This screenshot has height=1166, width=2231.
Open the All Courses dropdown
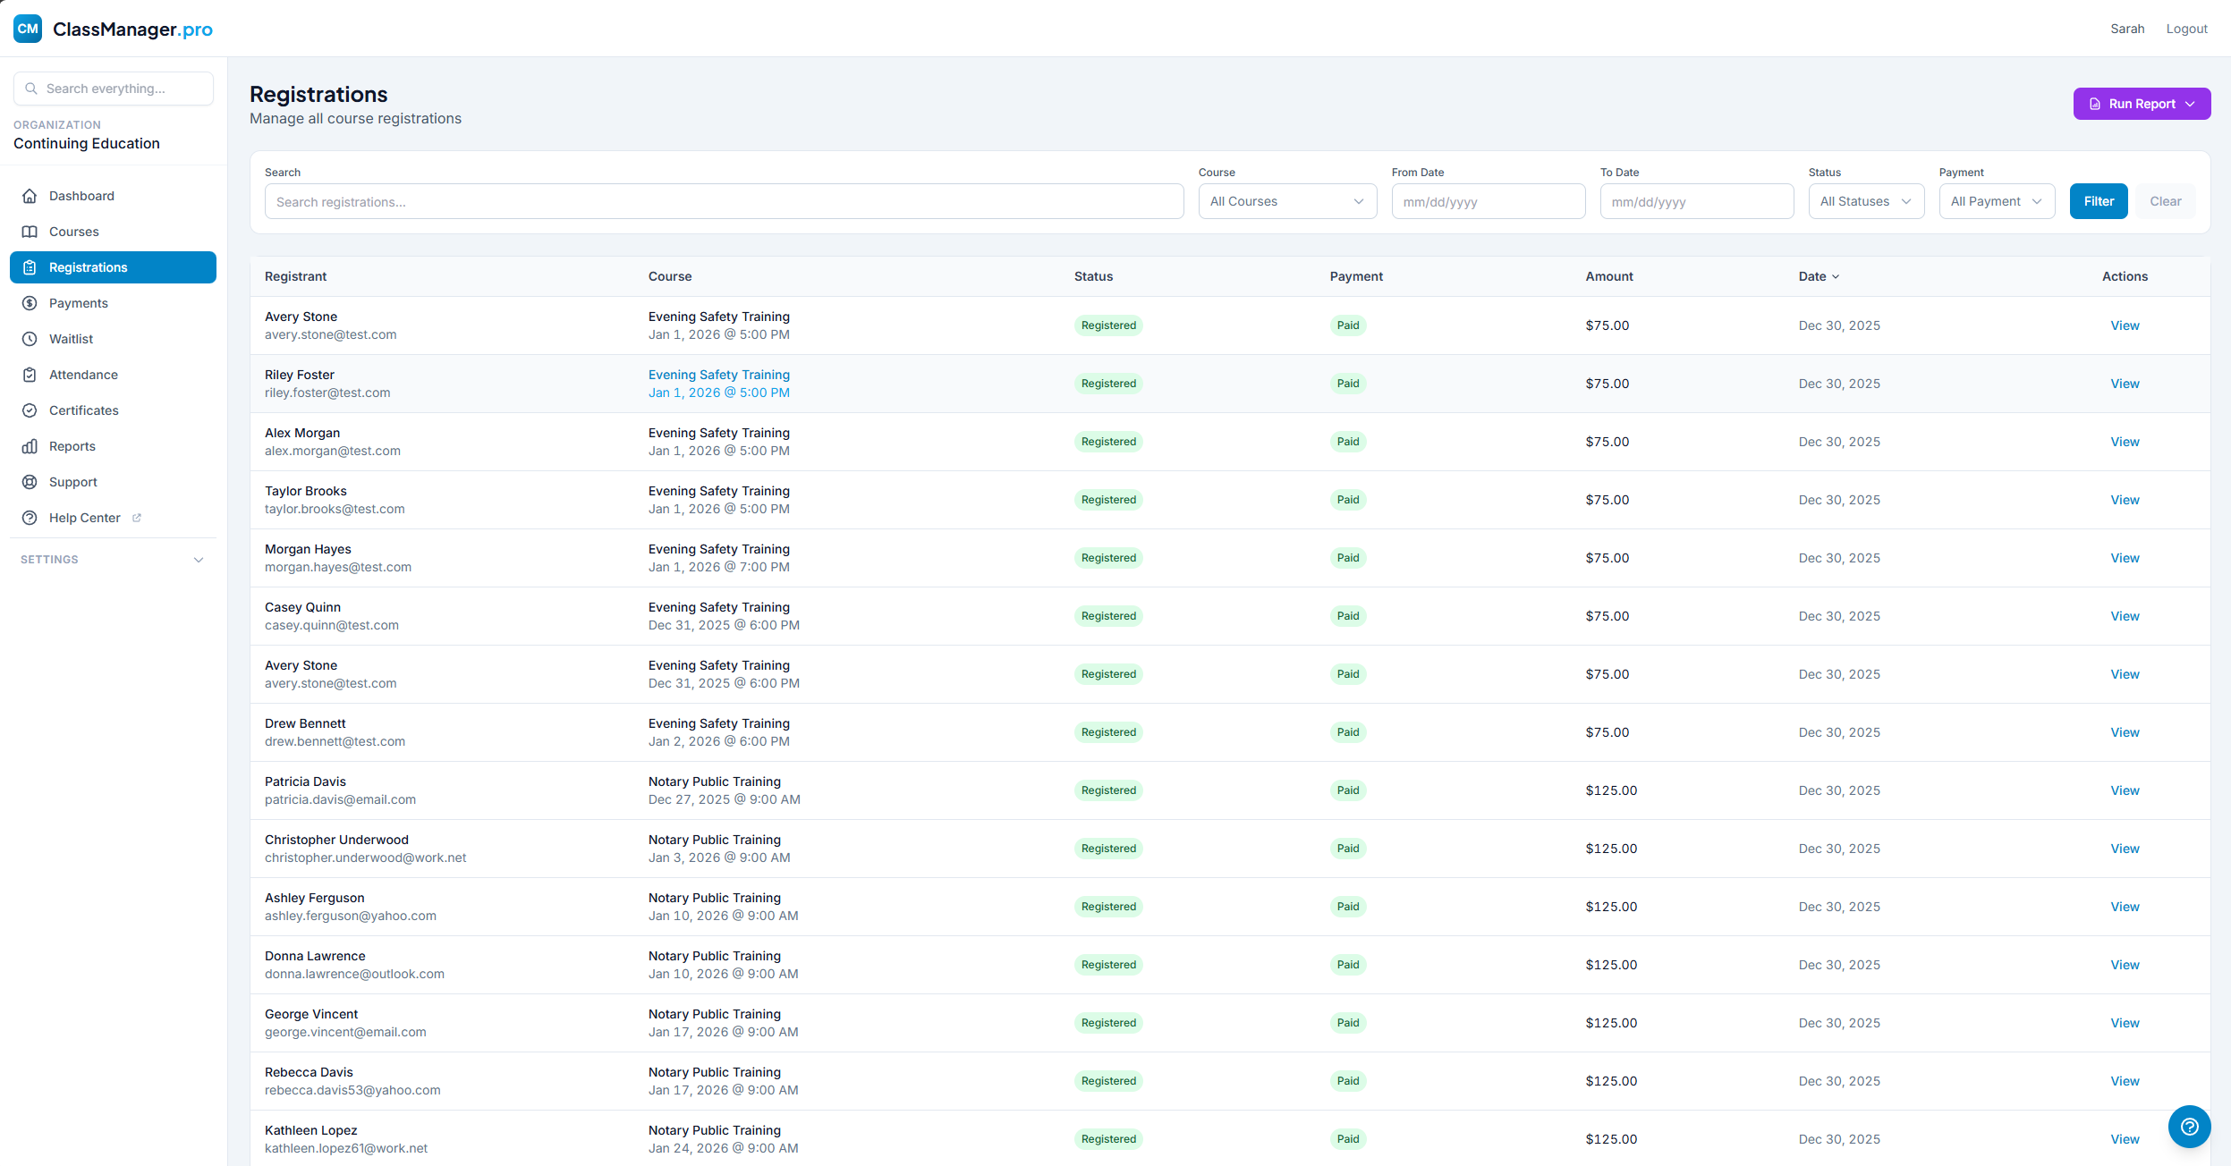coord(1286,201)
